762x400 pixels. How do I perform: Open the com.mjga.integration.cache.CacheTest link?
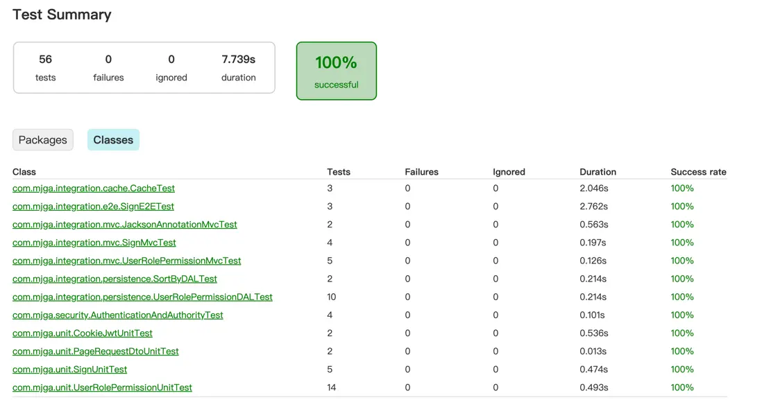[x=94, y=189]
